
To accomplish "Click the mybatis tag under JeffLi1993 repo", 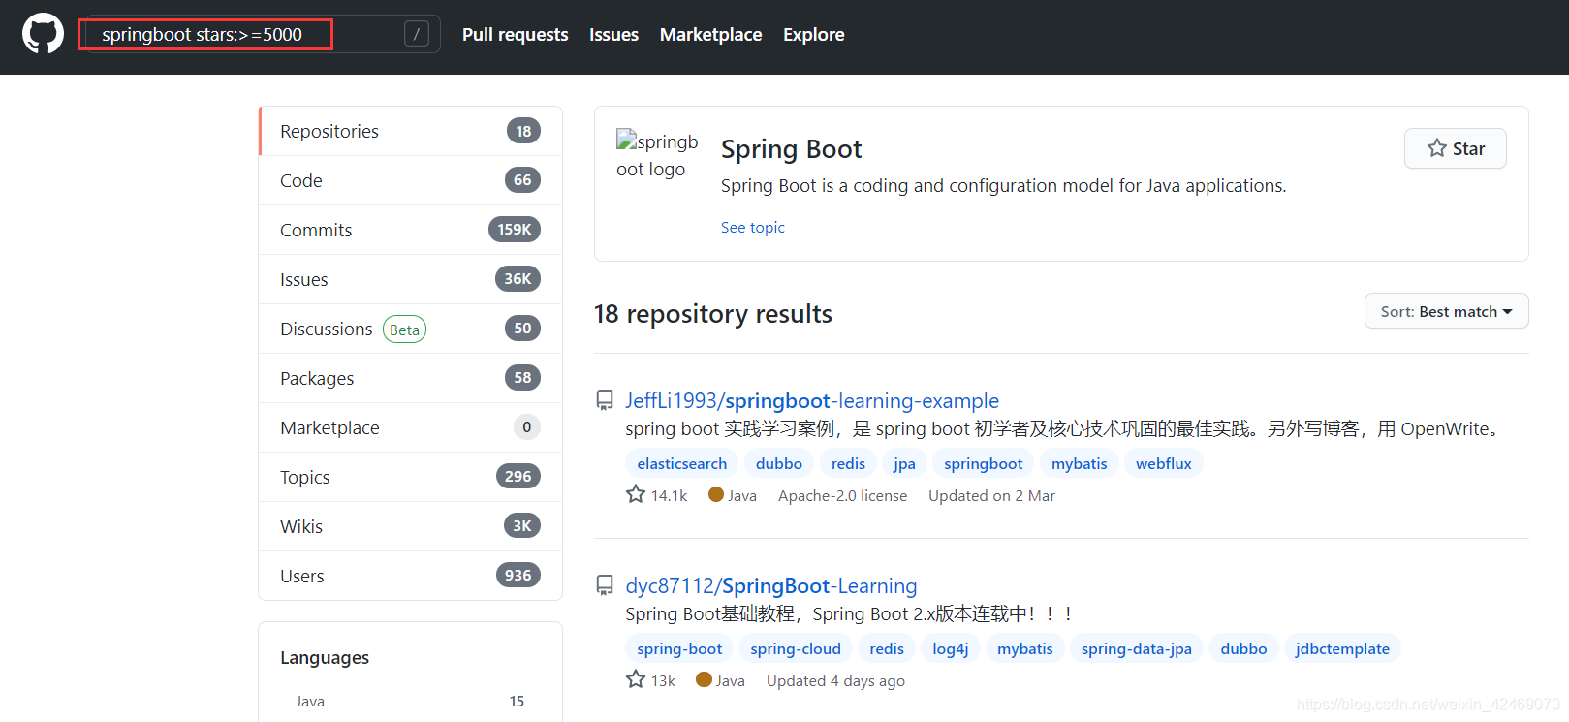I will click(x=1079, y=463).
